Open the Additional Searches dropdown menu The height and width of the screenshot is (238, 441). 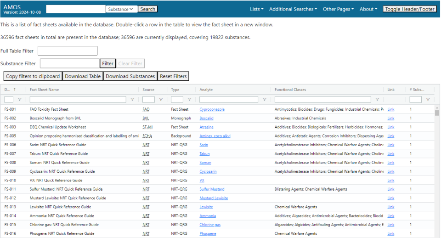click(293, 9)
